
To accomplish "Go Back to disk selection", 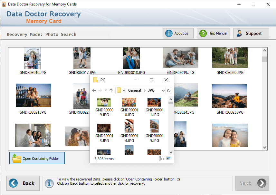I will [x=23, y=183].
